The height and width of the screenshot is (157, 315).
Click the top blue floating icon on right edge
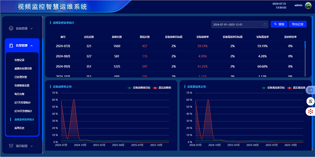tap(310, 90)
